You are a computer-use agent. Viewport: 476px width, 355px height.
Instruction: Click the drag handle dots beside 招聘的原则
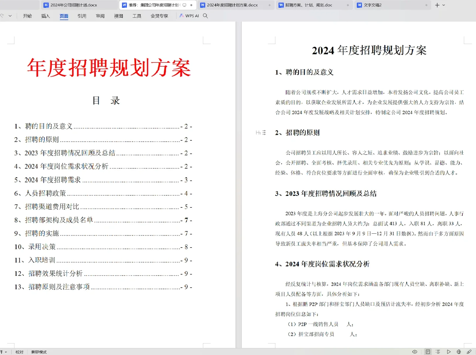click(x=264, y=133)
